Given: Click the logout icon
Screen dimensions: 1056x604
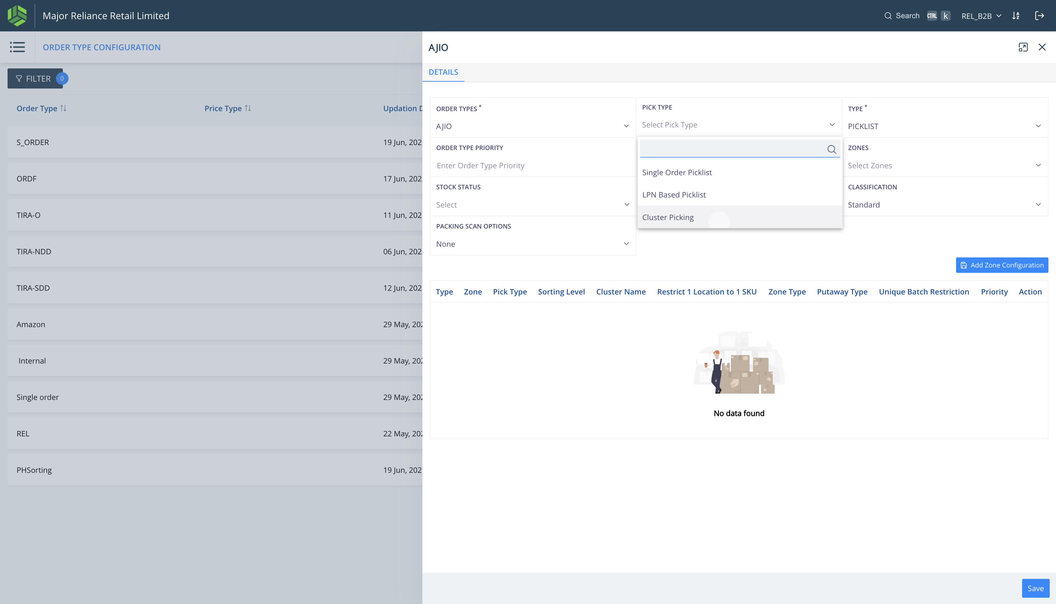Looking at the screenshot, I should pyautogui.click(x=1039, y=16).
